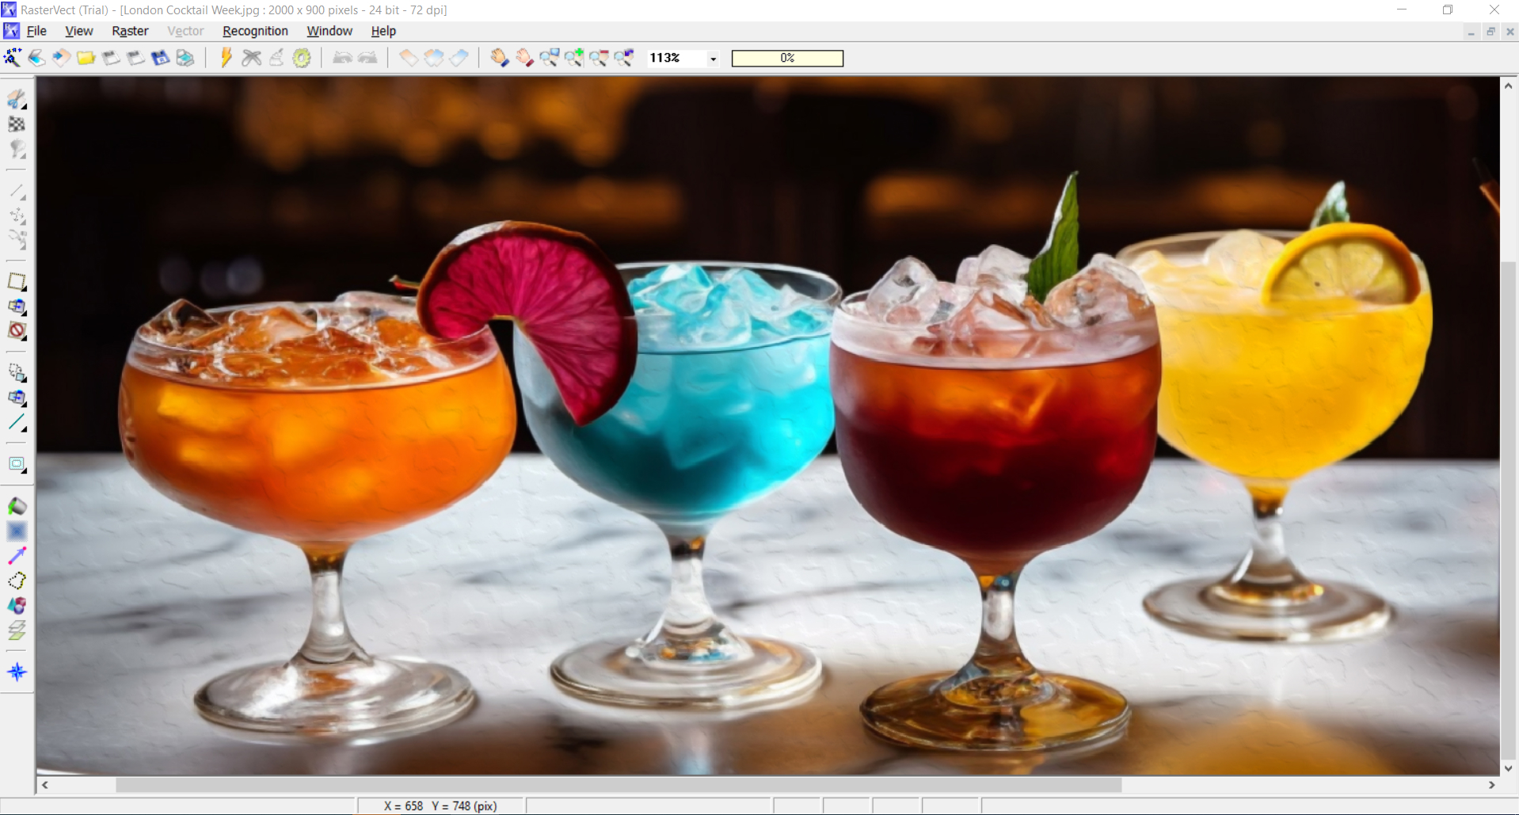This screenshot has height=815, width=1519.
Task: Click the 3D shapes icon in left toolbar
Action: (x=17, y=606)
